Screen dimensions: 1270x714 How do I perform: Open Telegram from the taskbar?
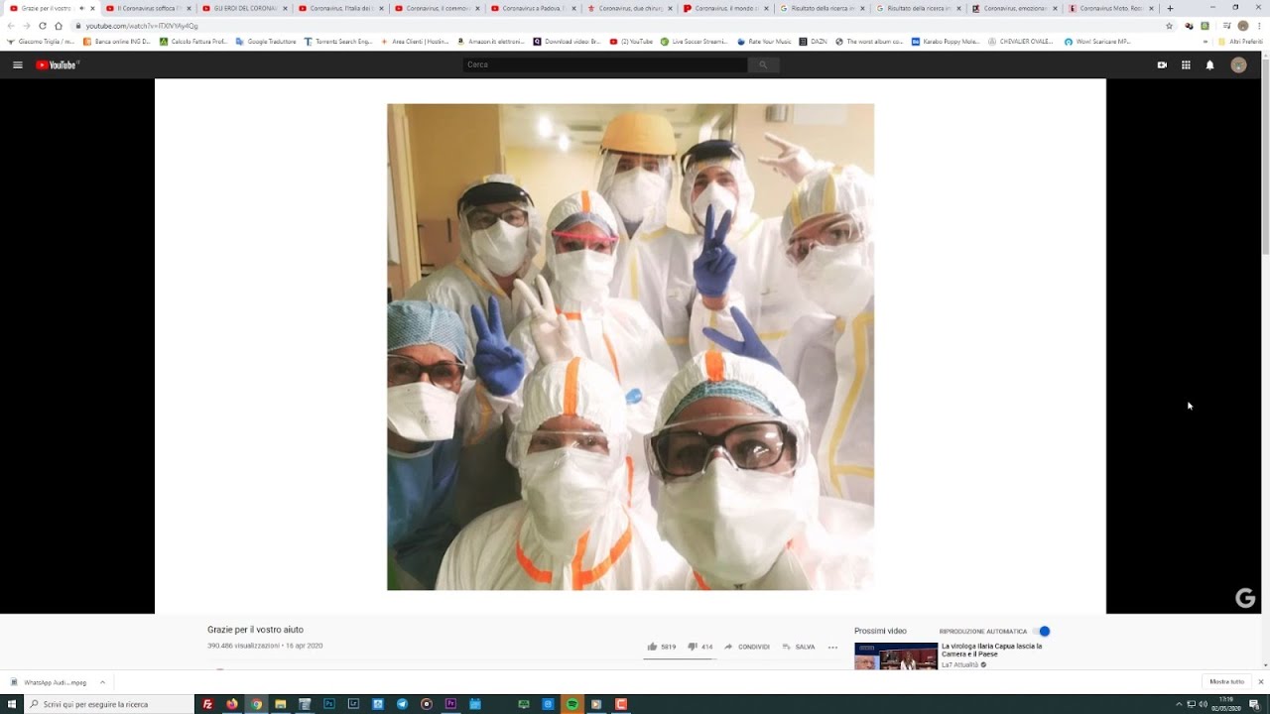[402, 704]
